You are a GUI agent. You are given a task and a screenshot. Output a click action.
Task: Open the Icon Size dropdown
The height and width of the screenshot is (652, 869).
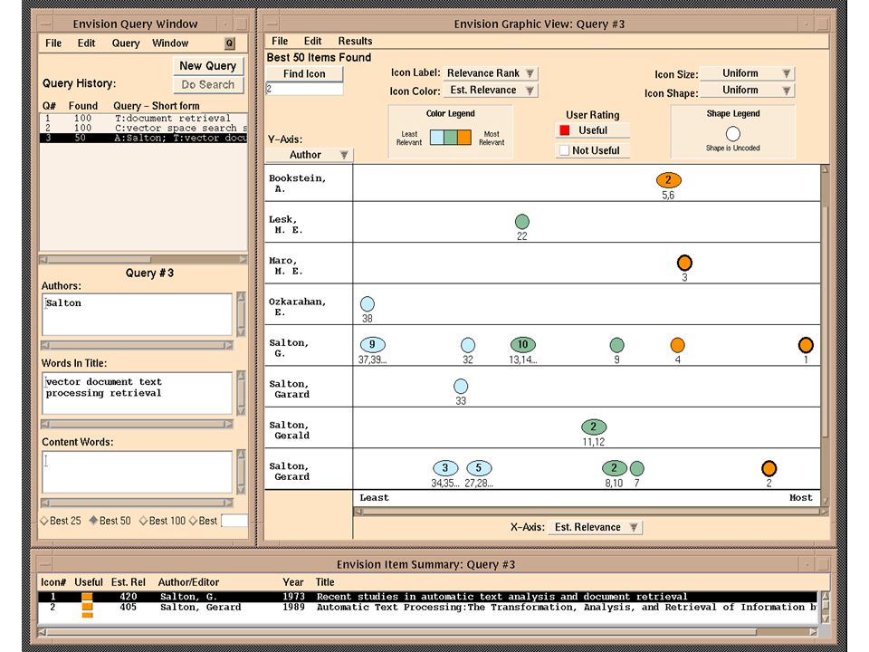point(747,73)
